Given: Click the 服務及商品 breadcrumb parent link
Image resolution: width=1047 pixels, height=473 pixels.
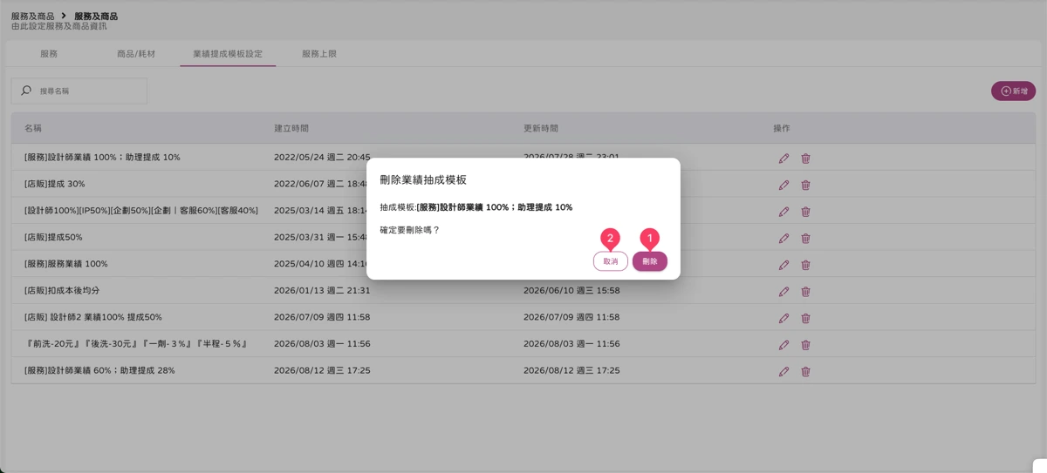Looking at the screenshot, I should [x=32, y=17].
